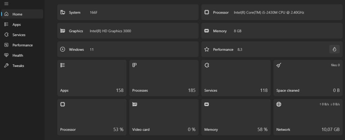Click the 0 % video card usage value
345x140 pixels.
click(192, 130)
